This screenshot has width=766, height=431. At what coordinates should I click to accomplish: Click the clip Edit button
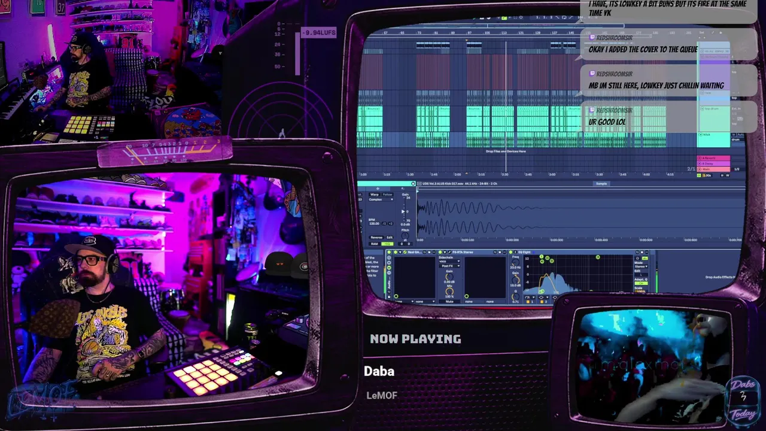click(x=390, y=238)
